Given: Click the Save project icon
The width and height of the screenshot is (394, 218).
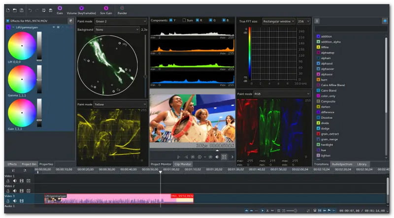Looking at the screenshot, I should pos(22,10).
